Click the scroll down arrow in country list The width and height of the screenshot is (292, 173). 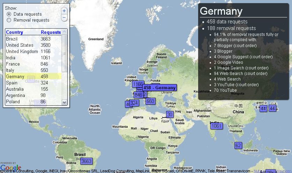65,102
